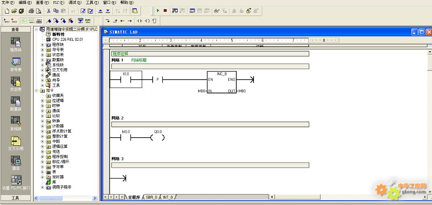The width and height of the screenshot is (432, 205).
Task: Open the 文件(F) menu
Action: coord(8,3)
